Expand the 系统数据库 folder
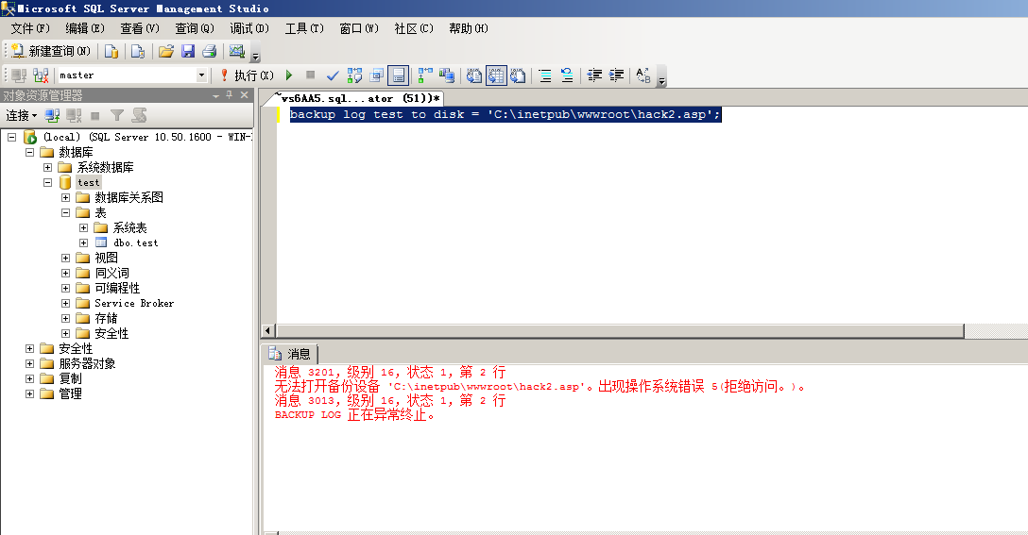 coord(48,167)
